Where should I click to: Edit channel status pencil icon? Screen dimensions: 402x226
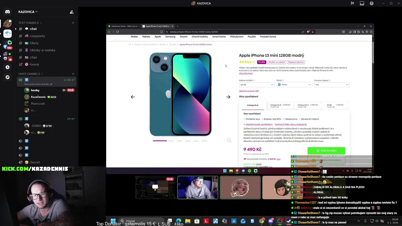click(x=51, y=84)
